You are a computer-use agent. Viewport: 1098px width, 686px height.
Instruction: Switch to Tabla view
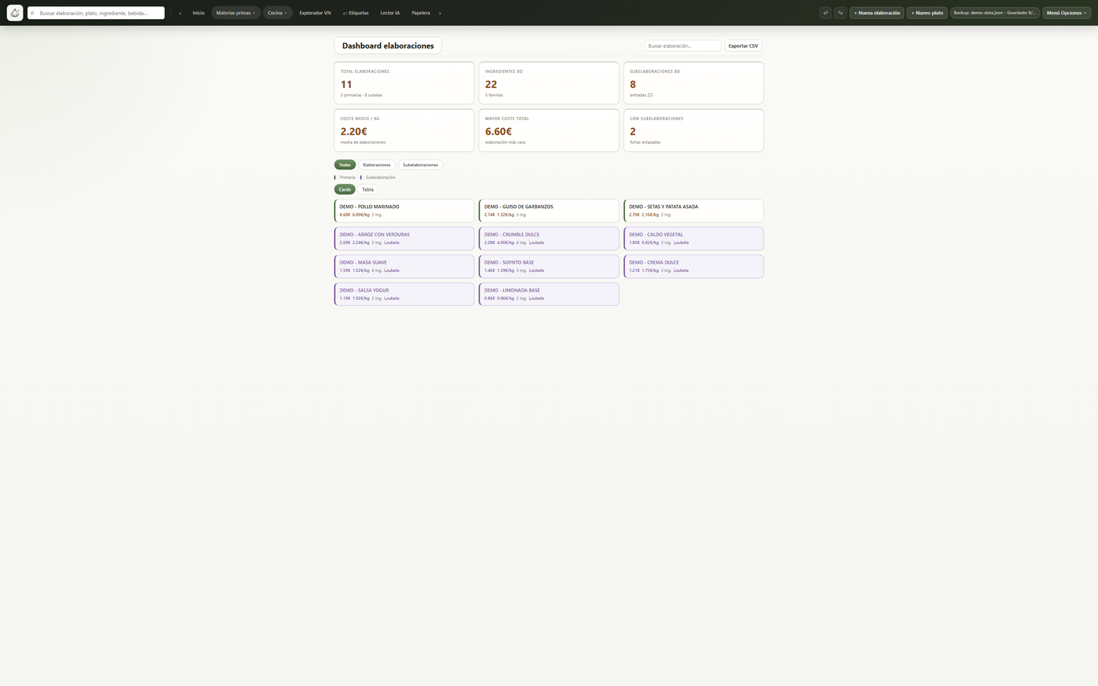368,189
